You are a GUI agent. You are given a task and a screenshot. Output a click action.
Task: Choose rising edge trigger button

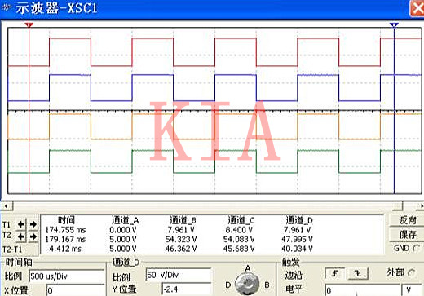[x=335, y=273]
